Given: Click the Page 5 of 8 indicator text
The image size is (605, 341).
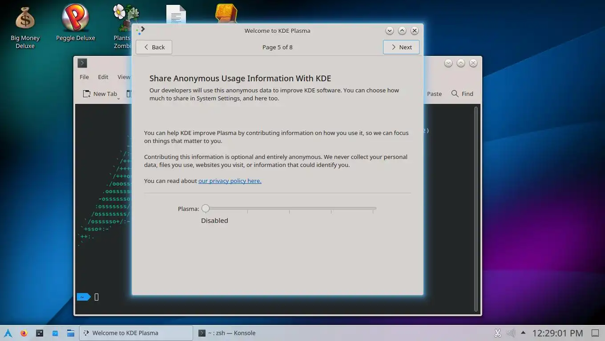Looking at the screenshot, I should tap(277, 47).
